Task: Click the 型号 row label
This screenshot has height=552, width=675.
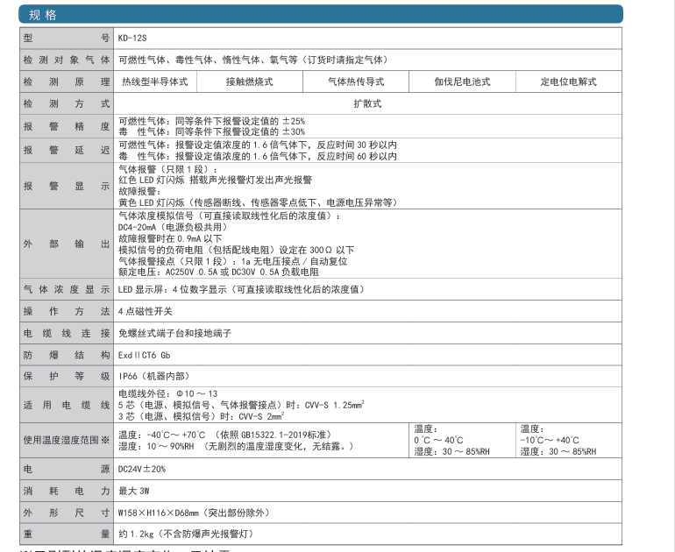Action: [67, 38]
